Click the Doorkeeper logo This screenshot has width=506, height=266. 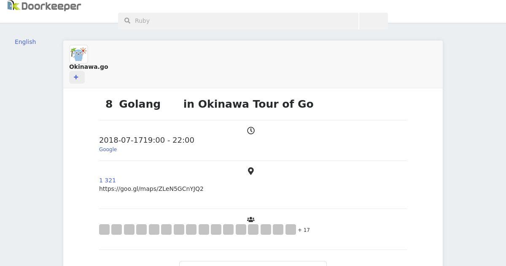coord(44,6)
